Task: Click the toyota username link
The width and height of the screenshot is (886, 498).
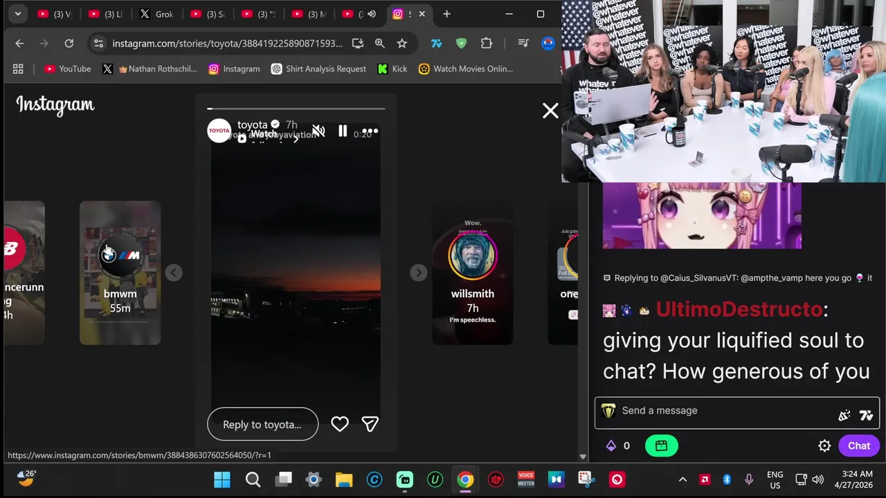Action: tap(252, 124)
